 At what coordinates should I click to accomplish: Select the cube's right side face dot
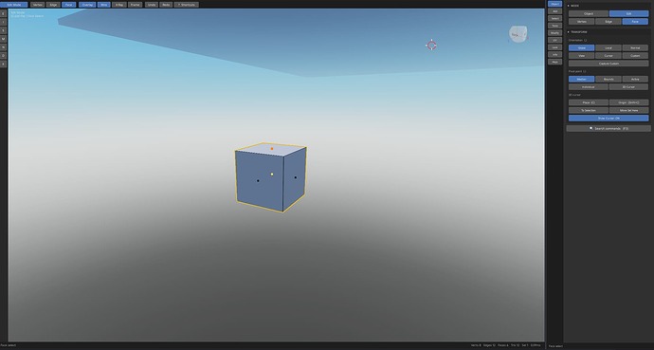296,177
